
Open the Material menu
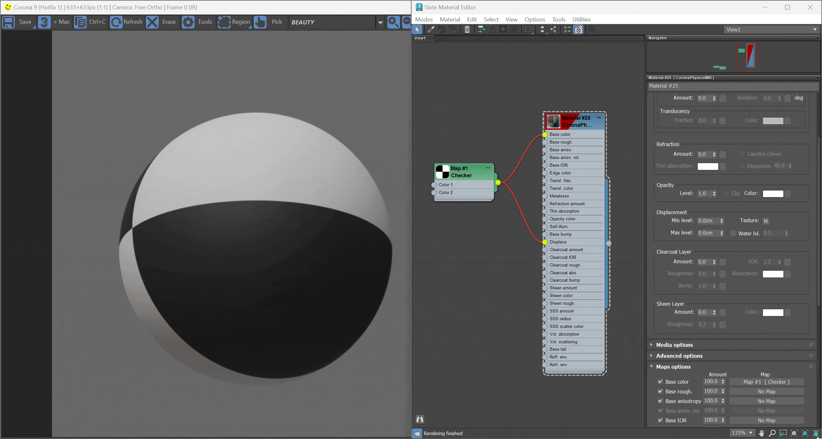(x=450, y=20)
